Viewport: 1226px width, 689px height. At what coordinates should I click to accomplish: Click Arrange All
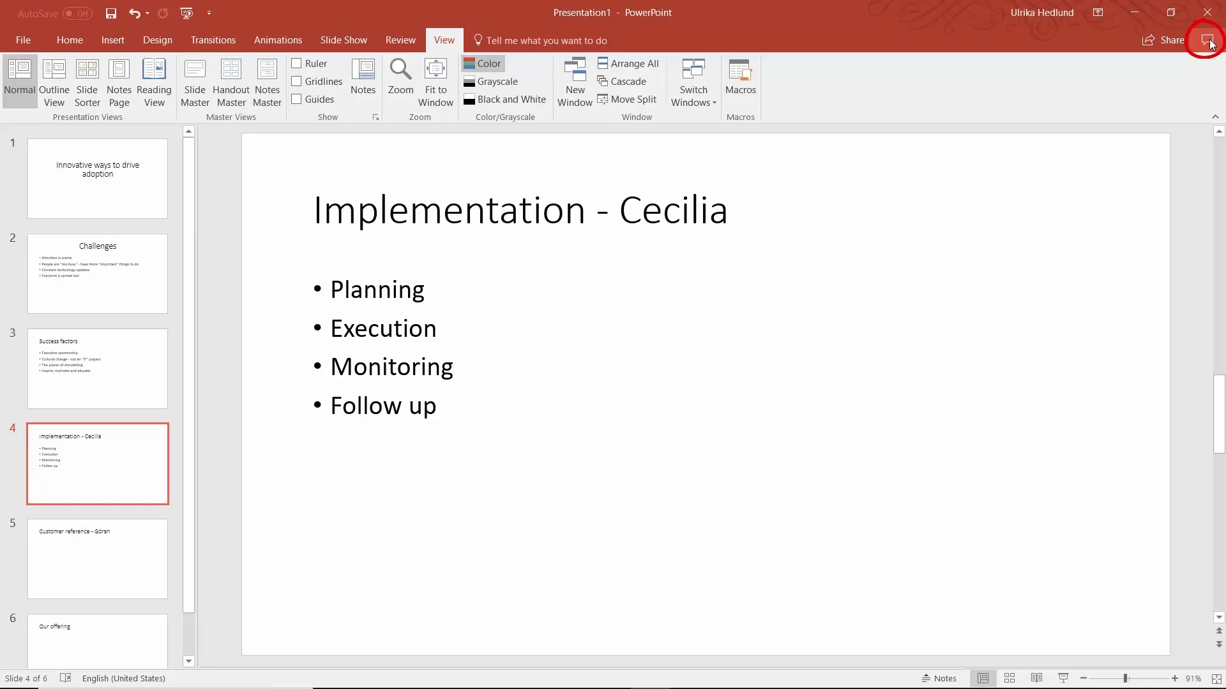(628, 63)
